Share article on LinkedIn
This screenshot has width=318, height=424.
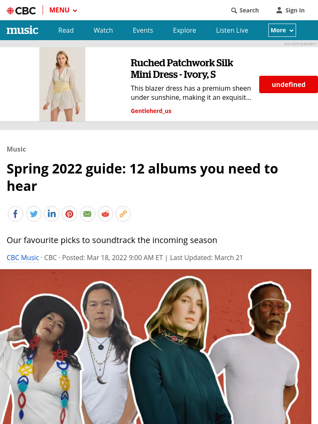click(51, 214)
